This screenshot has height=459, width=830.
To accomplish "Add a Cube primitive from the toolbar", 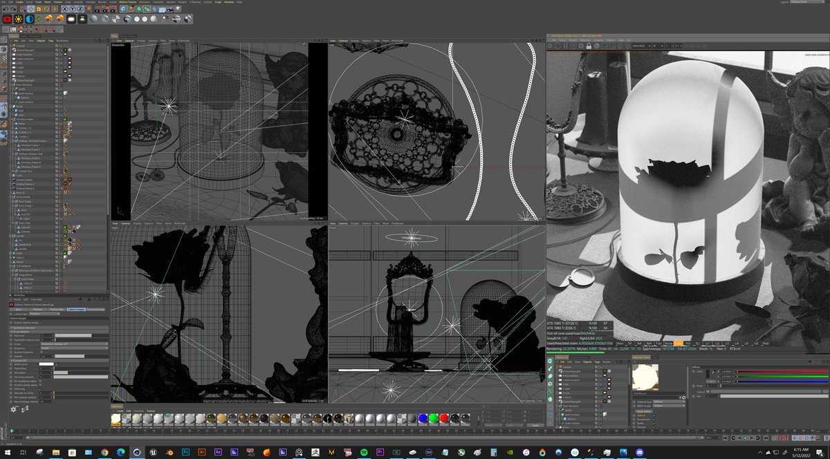I will click(123, 9).
